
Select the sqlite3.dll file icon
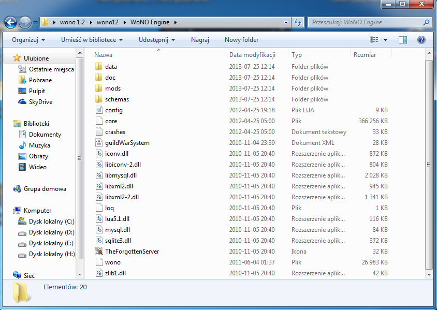tap(99, 240)
